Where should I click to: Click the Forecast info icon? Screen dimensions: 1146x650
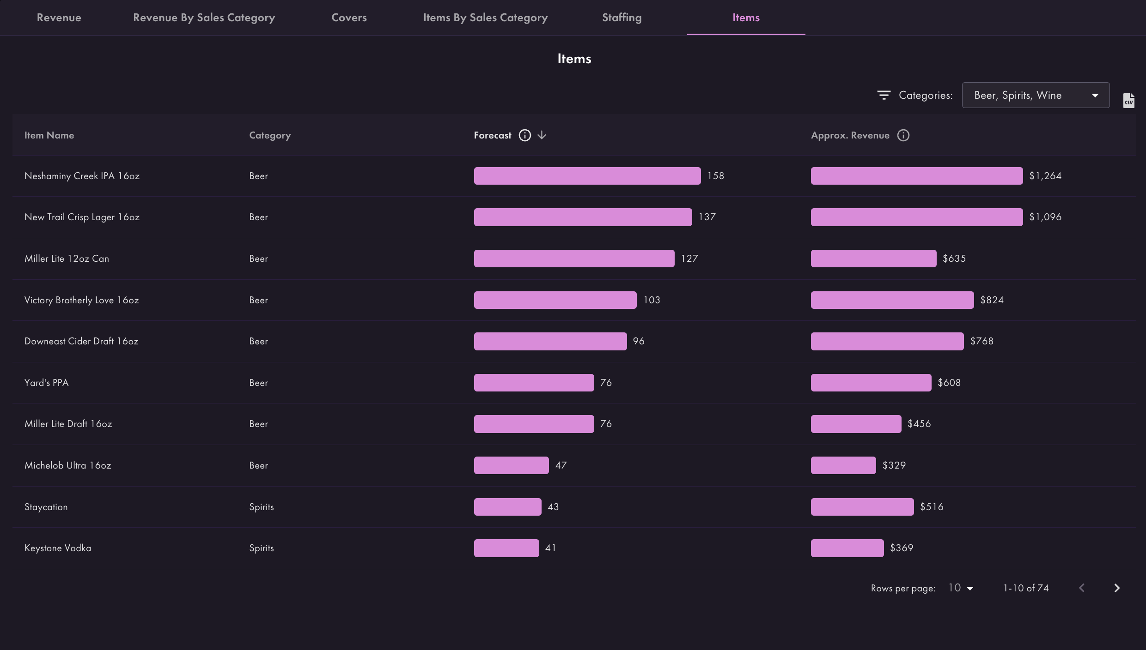tap(524, 135)
